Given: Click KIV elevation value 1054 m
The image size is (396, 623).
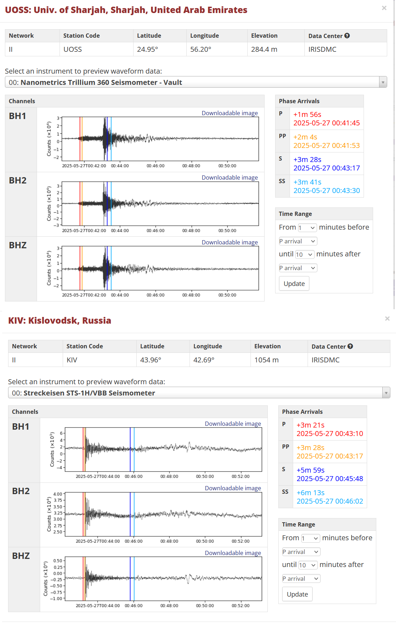Looking at the screenshot, I should click(x=266, y=360).
